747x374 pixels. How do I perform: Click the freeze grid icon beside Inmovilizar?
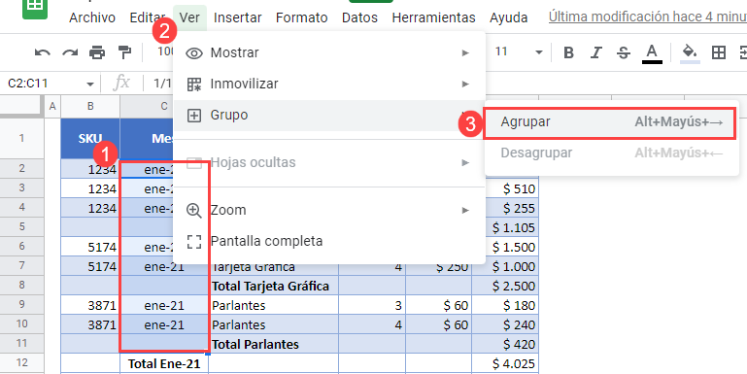pyautogui.click(x=194, y=85)
